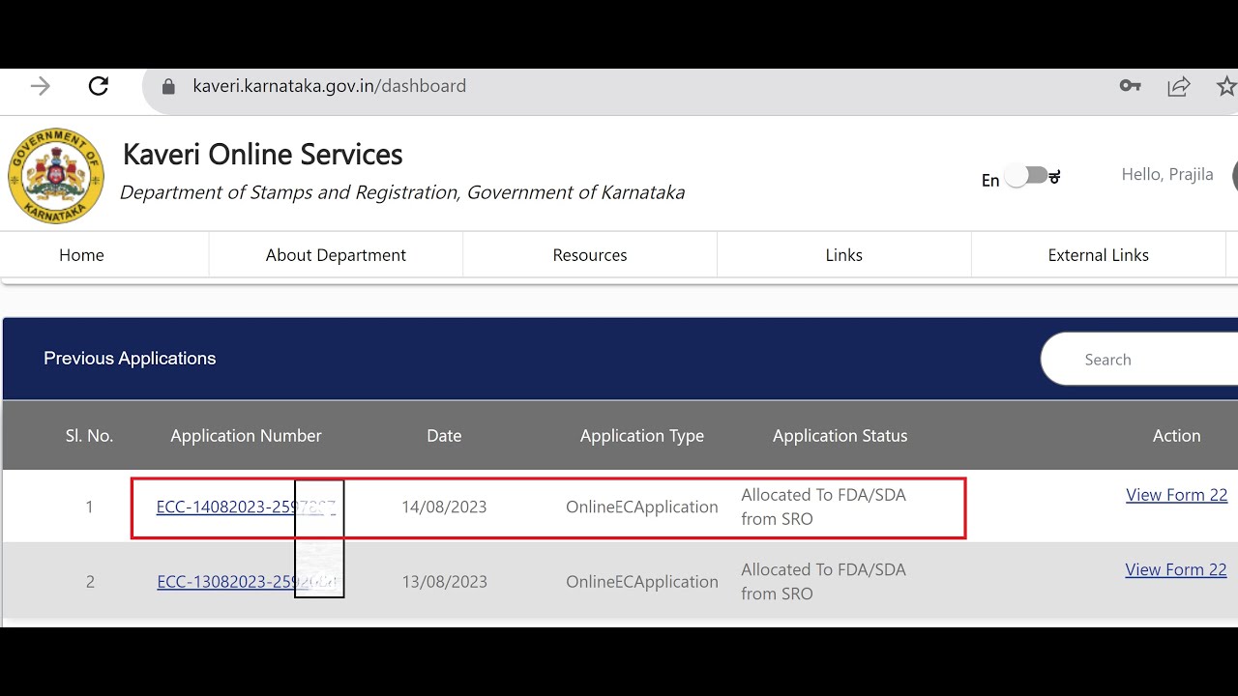Viewport: 1238px width, 696px height.
Task: Click the Department of Stamps and Registration subtitle
Action: pos(402,192)
